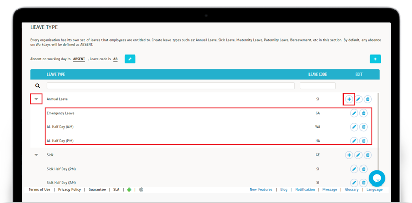Delete the AL Half Day (AM) entry
Viewport: 412px width, 203px height.
[x=364, y=127]
